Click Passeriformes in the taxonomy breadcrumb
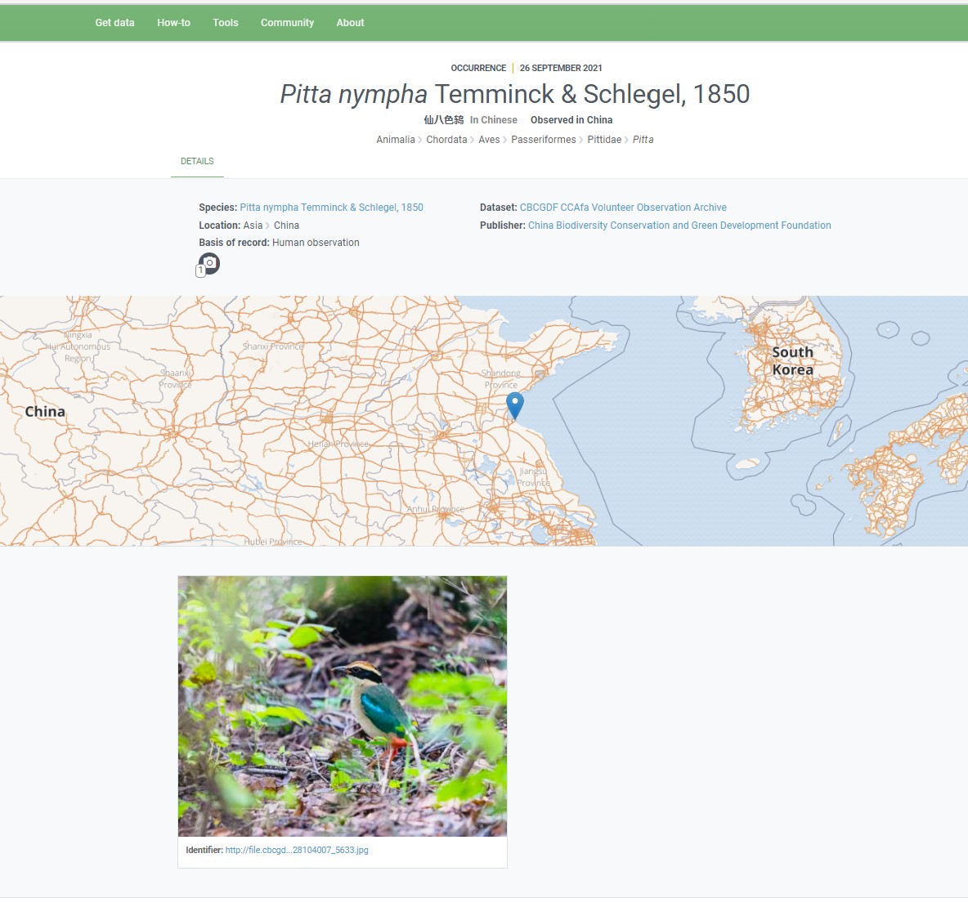 click(544, 140)
